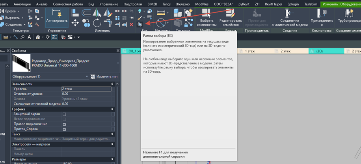Select the Copy tool icon

[86, 23]
